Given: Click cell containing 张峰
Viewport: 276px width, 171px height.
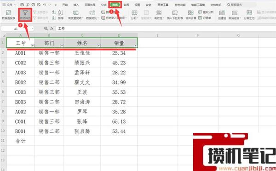Looking at the screenshot, I should click(82, 121).
